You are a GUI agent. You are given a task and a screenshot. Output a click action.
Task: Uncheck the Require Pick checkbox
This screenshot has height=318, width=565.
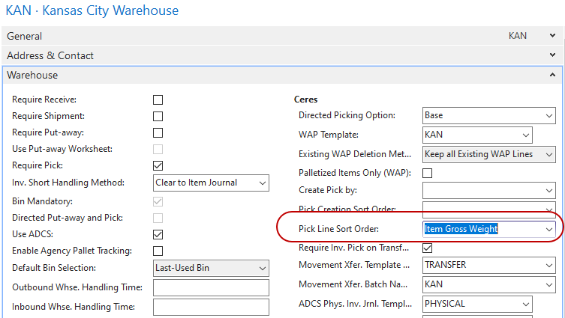coord(158,165)
